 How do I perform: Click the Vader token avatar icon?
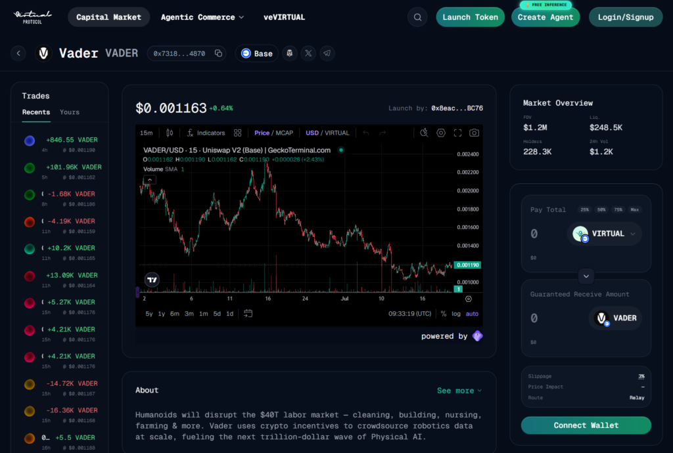43,53
